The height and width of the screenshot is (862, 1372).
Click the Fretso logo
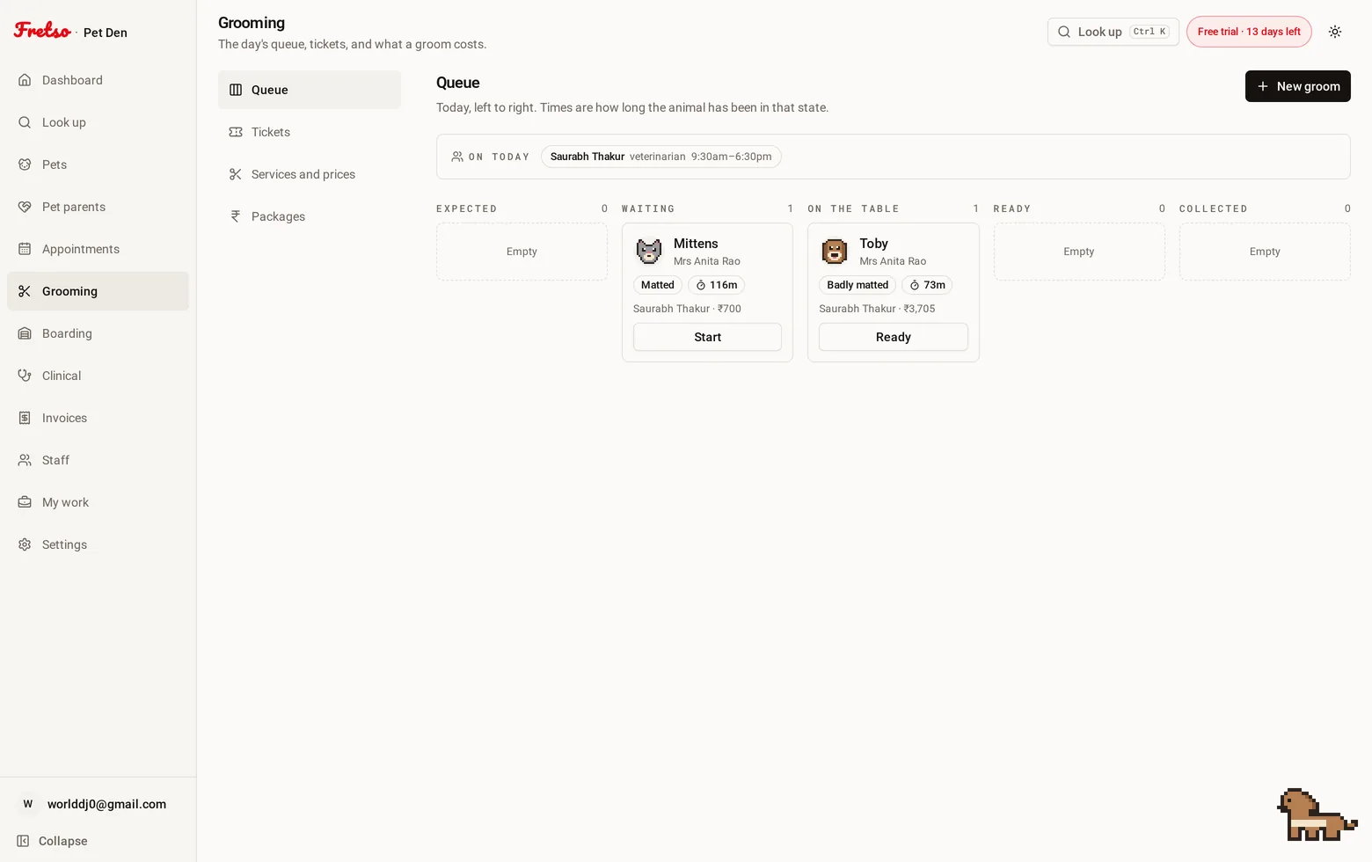42,31
